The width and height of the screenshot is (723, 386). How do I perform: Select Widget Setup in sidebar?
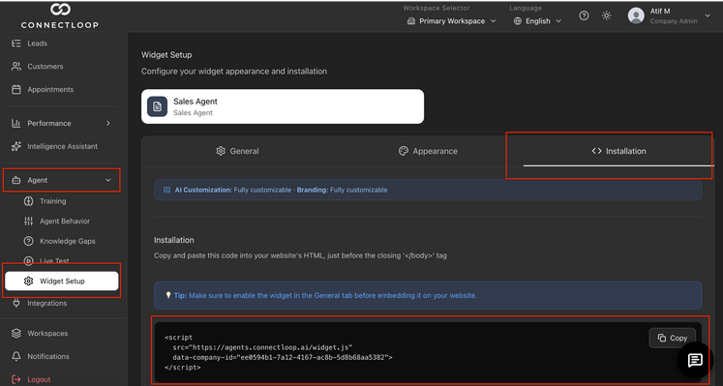pos(62,281)
